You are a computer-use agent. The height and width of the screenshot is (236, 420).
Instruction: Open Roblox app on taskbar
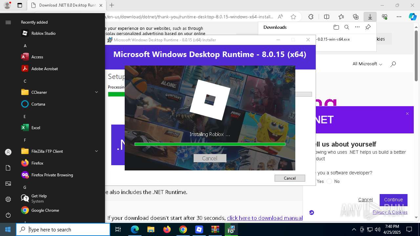tap(199, 229)
